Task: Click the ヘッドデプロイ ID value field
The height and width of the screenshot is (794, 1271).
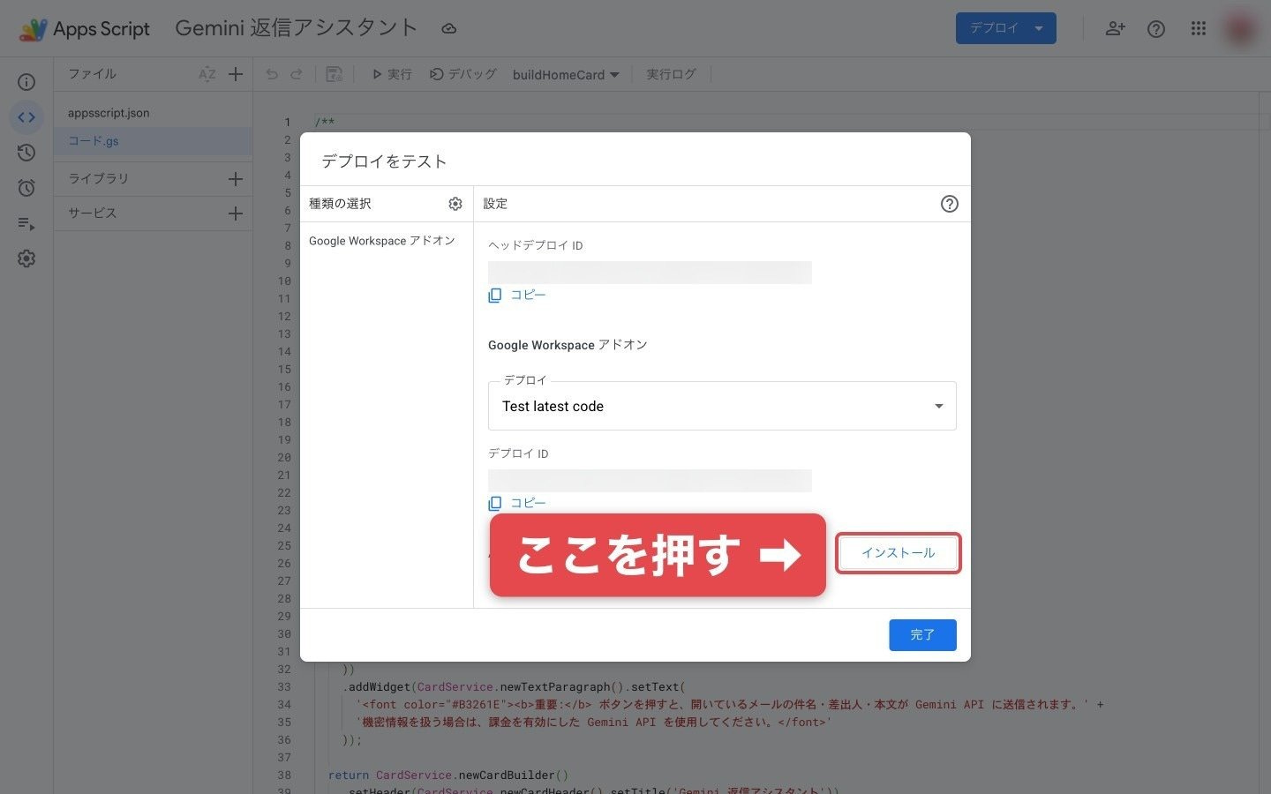Action: click(x=650, y=273)
